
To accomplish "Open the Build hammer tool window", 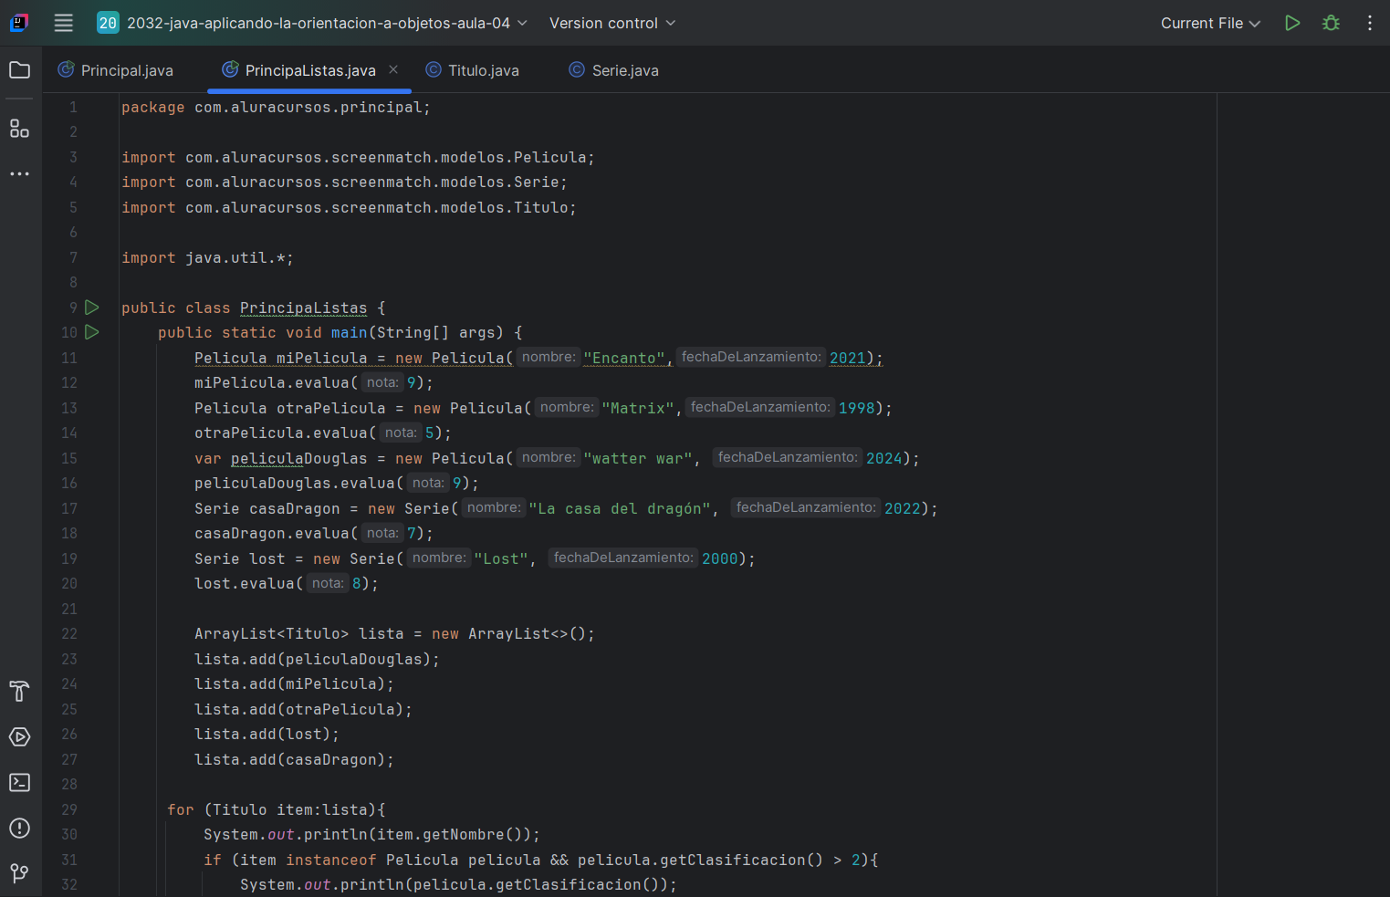I will pos(19,692).
